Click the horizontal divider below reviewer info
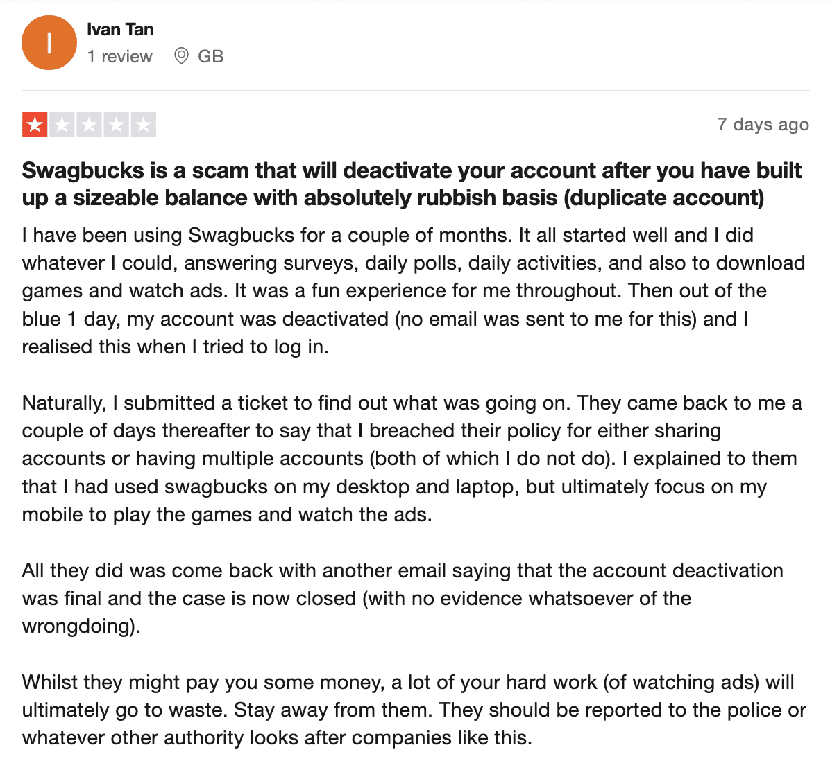830x761 pixels. 416,91
